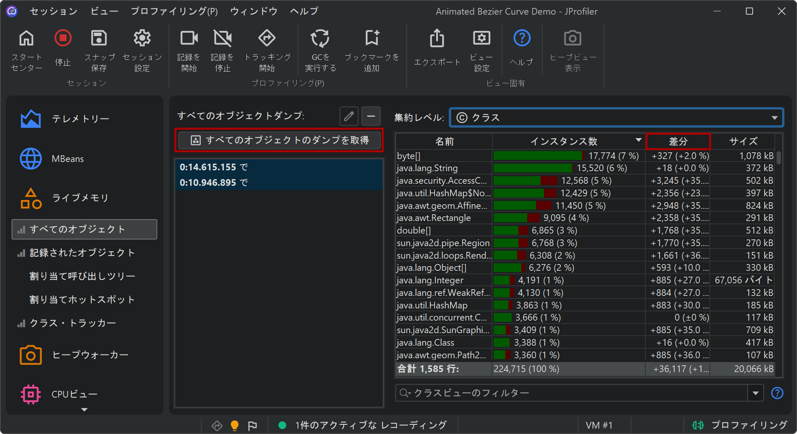Add a bookmark using the toolbar icon

372,39
